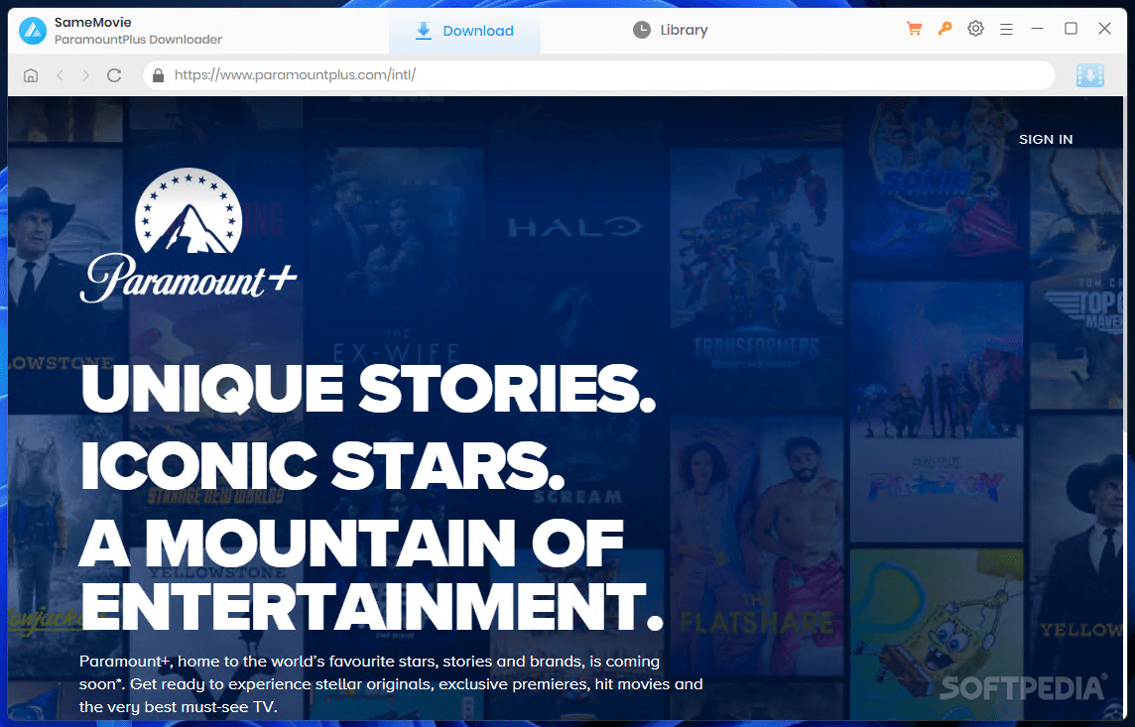The height and width of the screenshot is (727, 1135).
Task: Open the settings gear icon
Action: coord(975,29)
